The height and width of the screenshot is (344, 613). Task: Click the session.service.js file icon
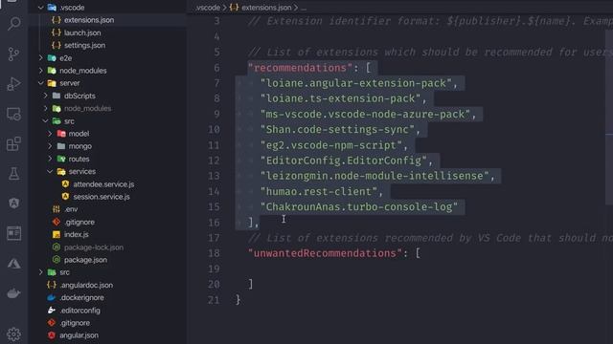coord(65,197)
